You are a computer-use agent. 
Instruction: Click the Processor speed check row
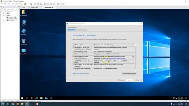[x=103, y=51]
